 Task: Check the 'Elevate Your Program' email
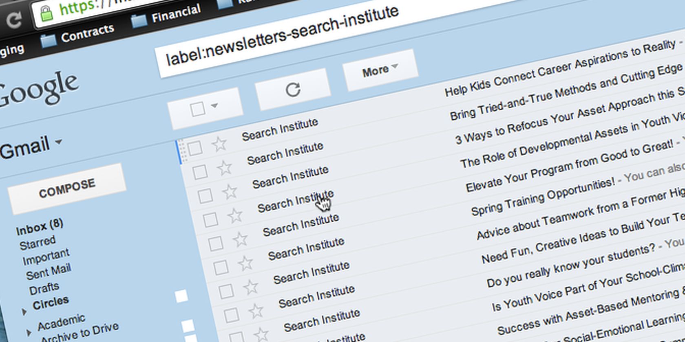pyautogui.click(x=216, y=244)
